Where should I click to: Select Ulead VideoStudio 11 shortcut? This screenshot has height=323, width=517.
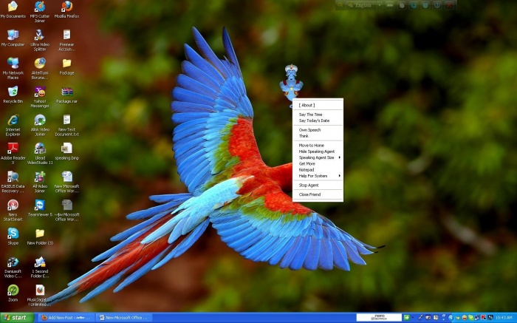click(40, 154)
